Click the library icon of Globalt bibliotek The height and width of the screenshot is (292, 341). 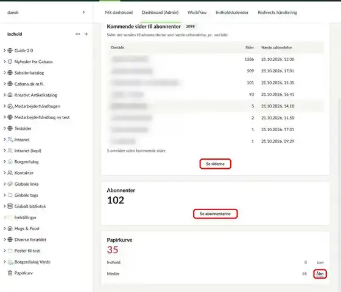[10, 206]
